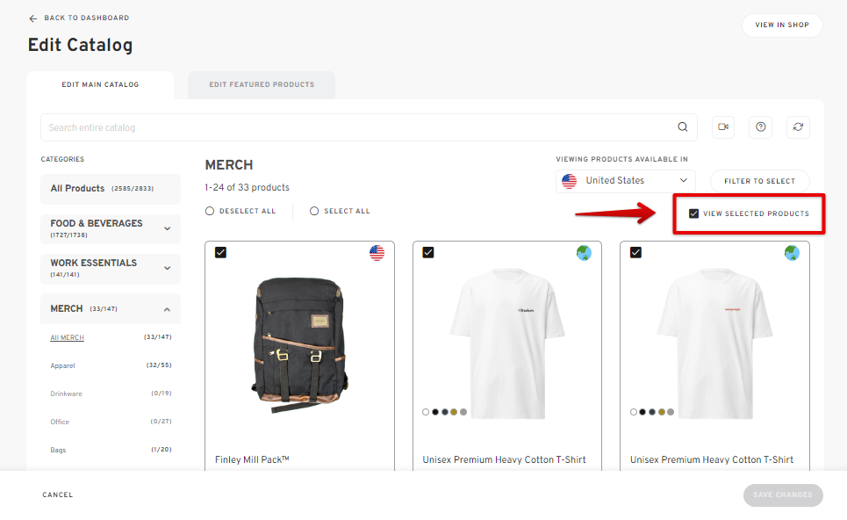
Task: Open the Apparel subcategory
Action: pos(62,365)
